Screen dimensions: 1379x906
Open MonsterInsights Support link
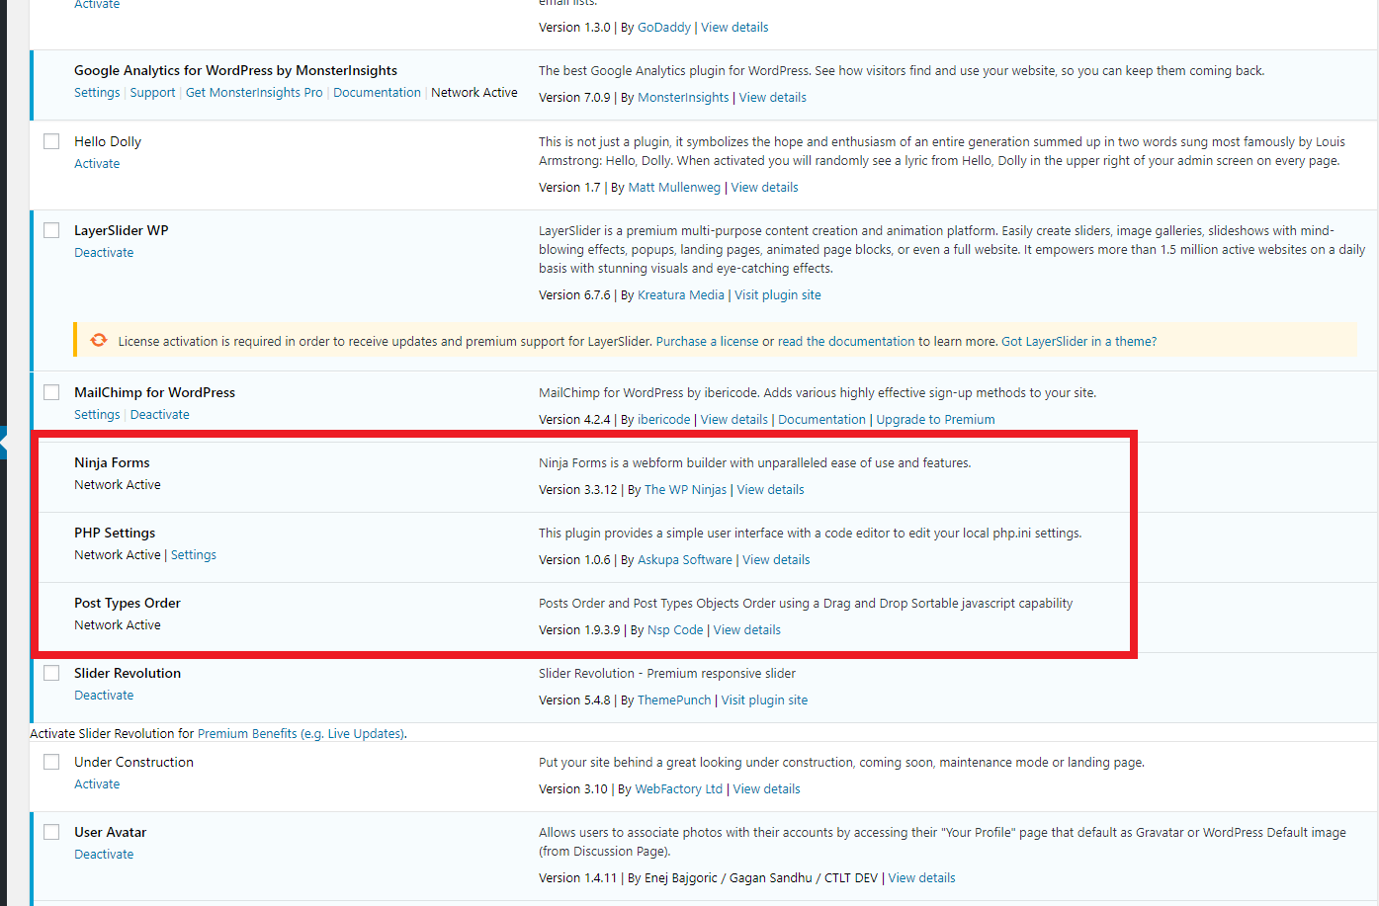(152, 92)
